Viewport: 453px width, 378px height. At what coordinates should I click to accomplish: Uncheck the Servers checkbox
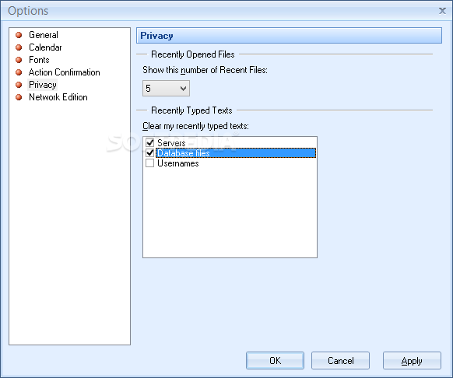pos(150,142)
